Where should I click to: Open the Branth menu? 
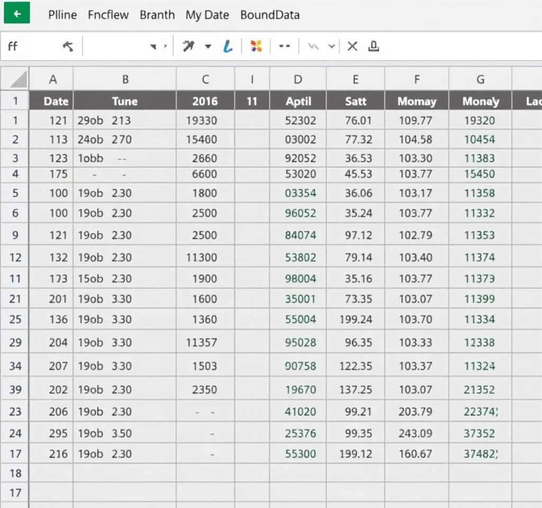(x=157, y=15)
